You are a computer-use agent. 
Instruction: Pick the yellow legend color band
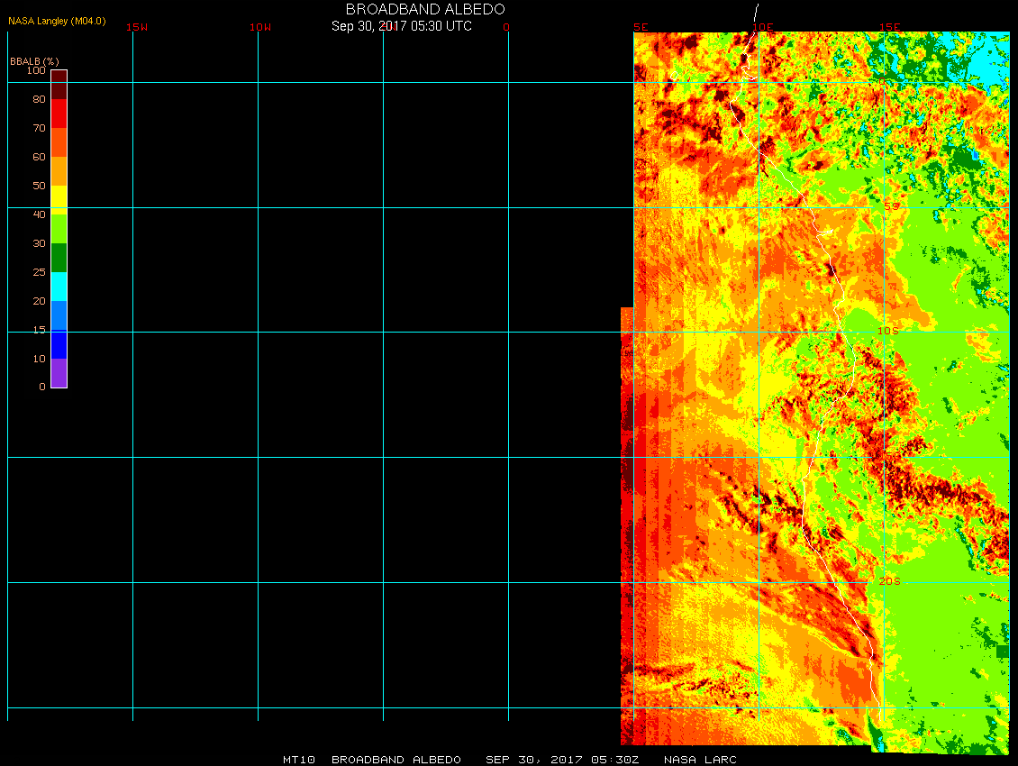coord(59,199)
